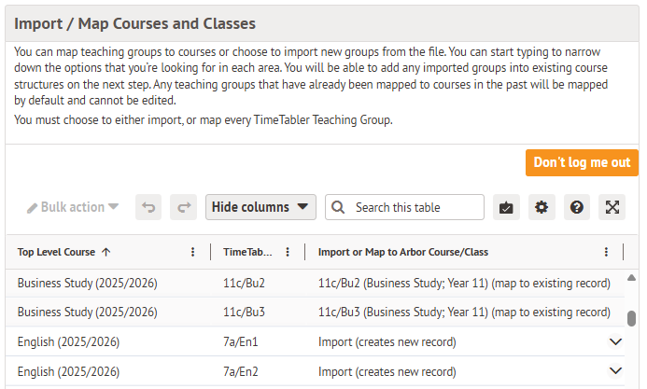Open TimeTabler column three-dot menu
The width and height of the screenshot is (647, 389).
tap(287, 252)
